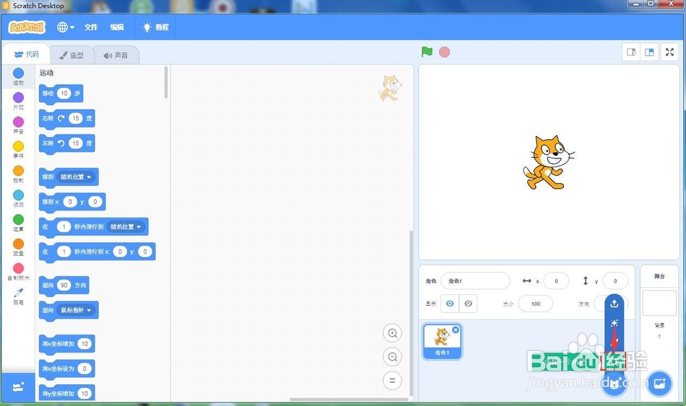Select the 侦测 sensing category
The image size is (686, 406).
click(x=19, y=199)
